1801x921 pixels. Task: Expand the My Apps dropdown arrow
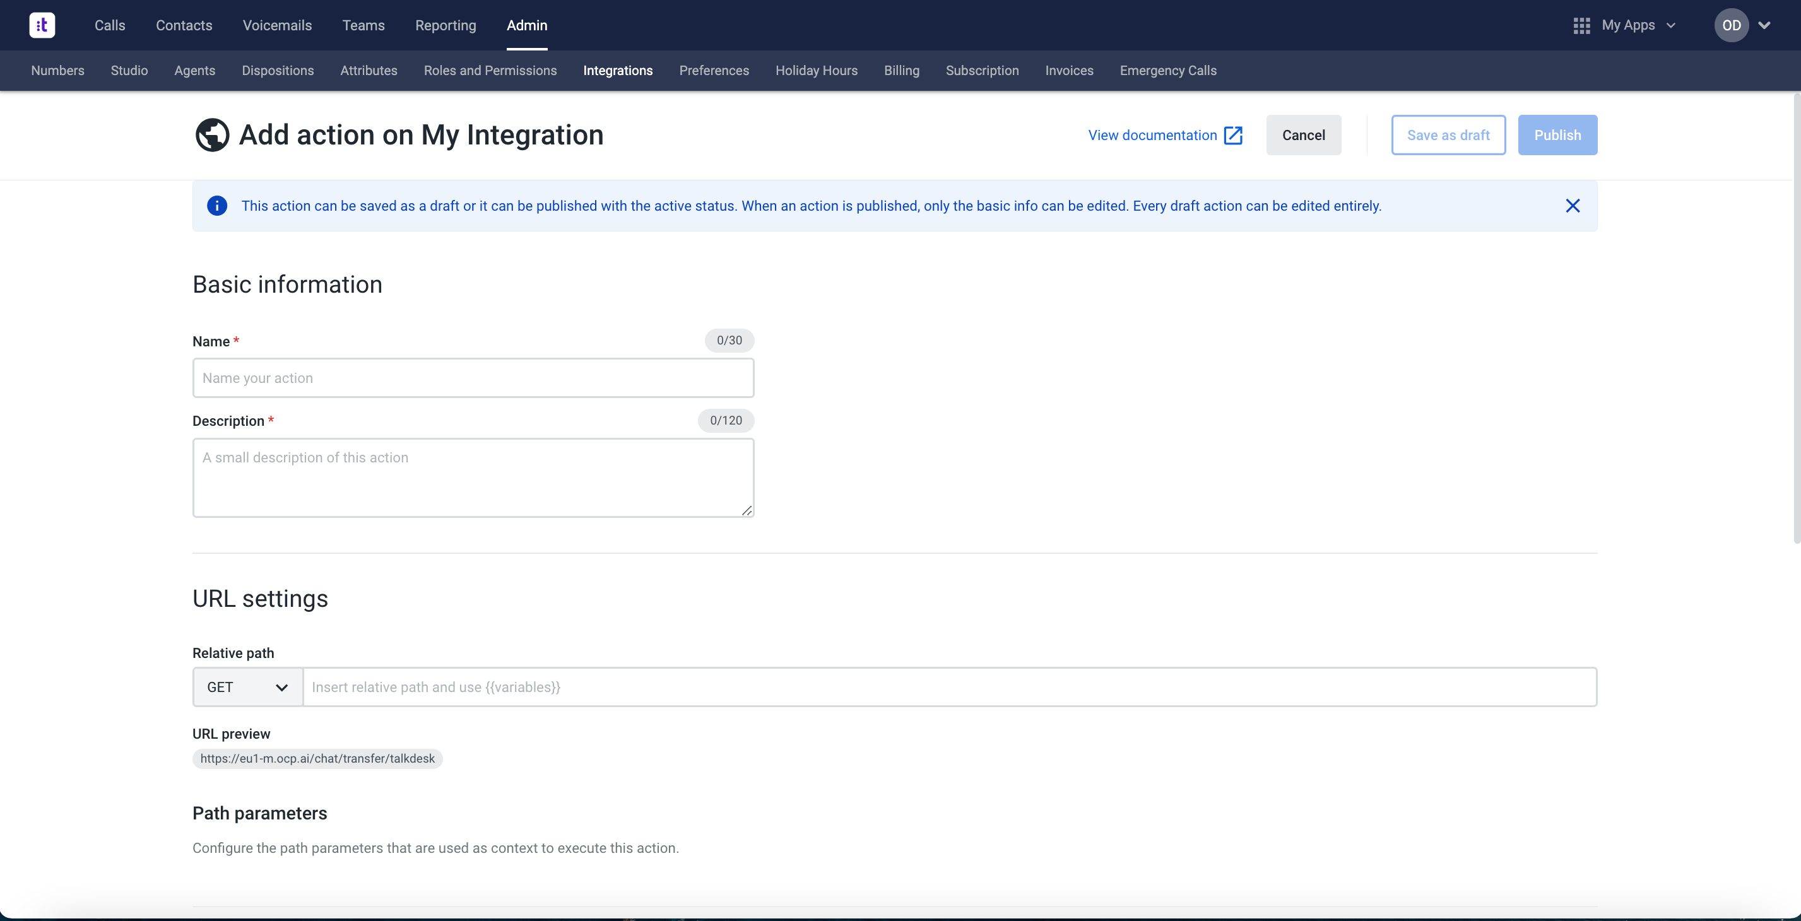coord(1671,25)
